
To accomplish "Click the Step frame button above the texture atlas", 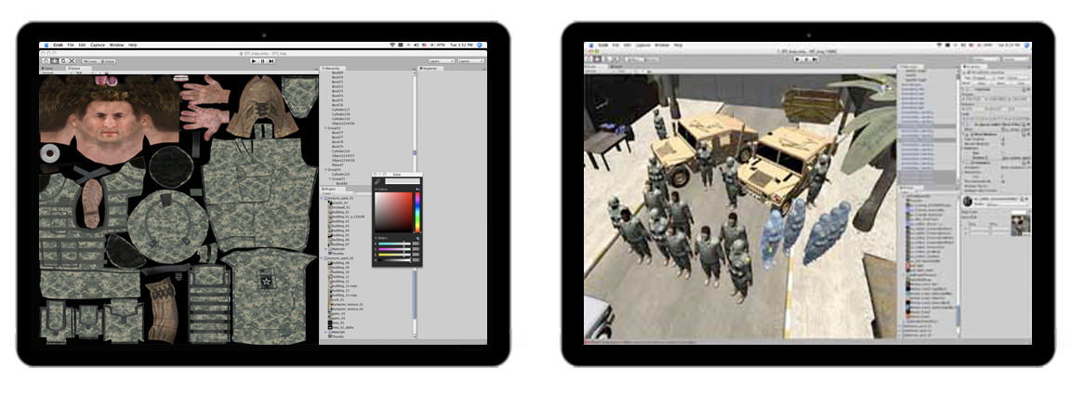I will coord(271,61).
